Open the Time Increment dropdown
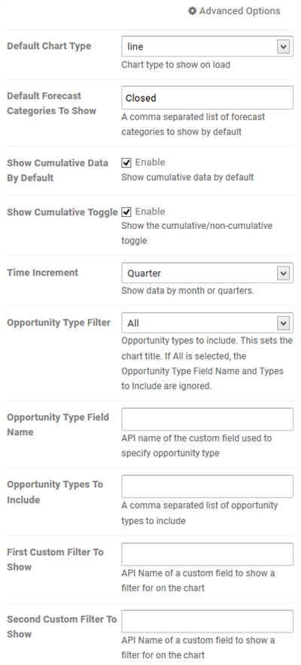This screenshot has width=301, height=665. click(x=207, y=273)
